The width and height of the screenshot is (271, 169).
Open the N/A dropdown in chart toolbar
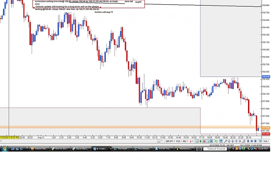(x=266, y=141)
